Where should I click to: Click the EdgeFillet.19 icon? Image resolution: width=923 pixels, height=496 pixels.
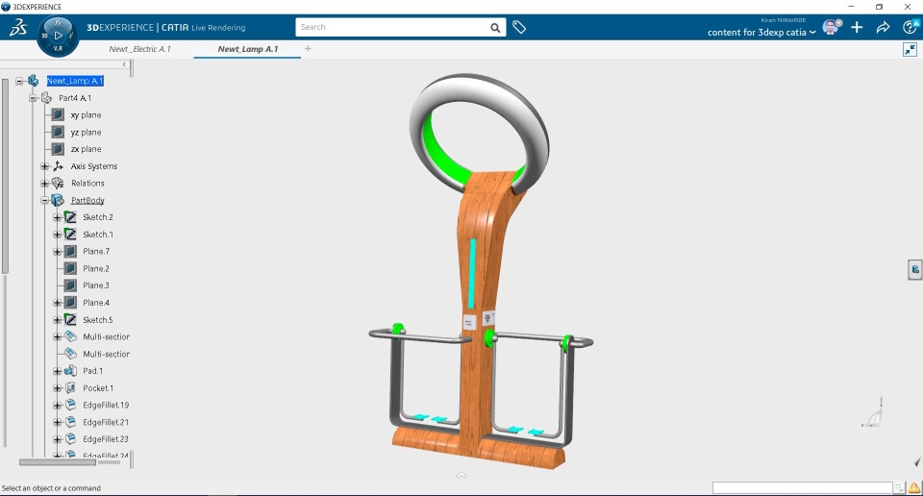[70, 405]
